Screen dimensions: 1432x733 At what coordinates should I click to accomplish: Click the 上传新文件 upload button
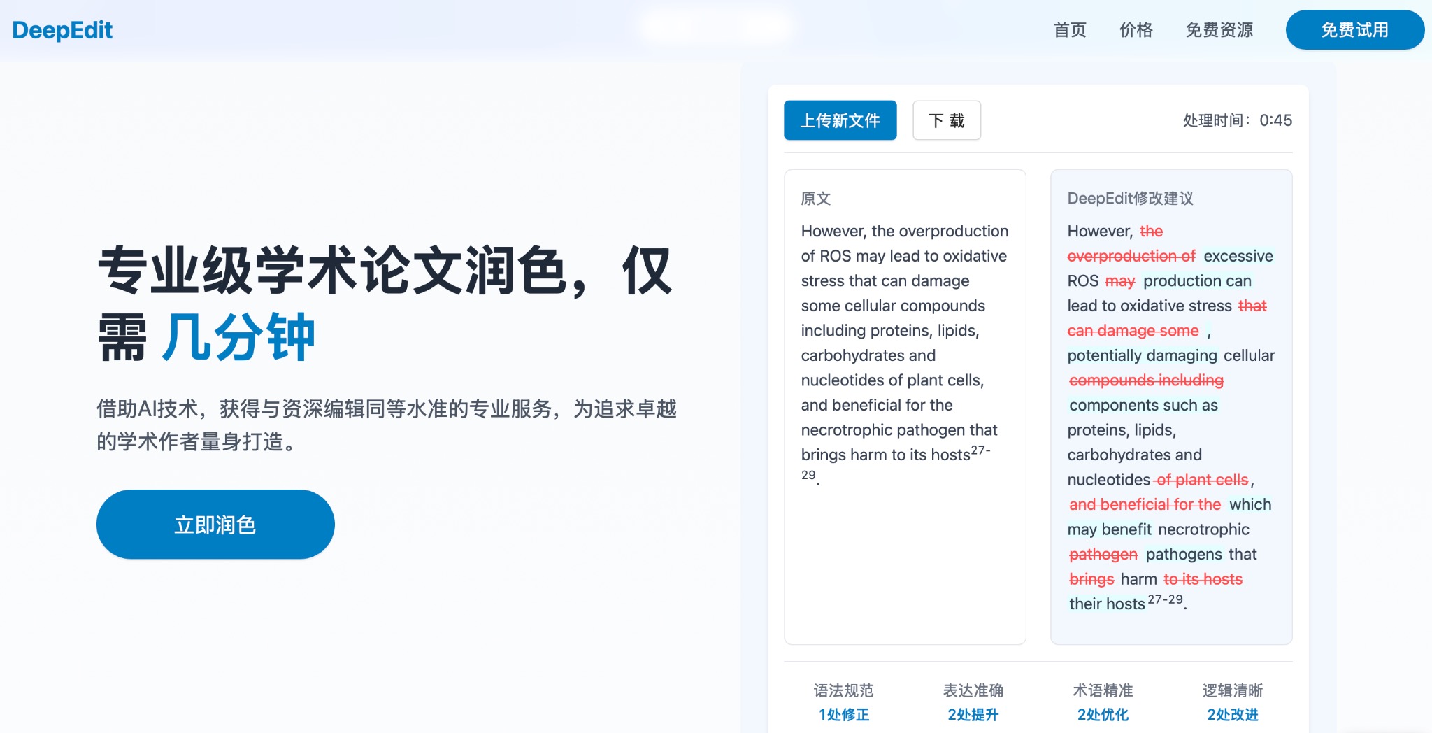click(x=840, y=120)
